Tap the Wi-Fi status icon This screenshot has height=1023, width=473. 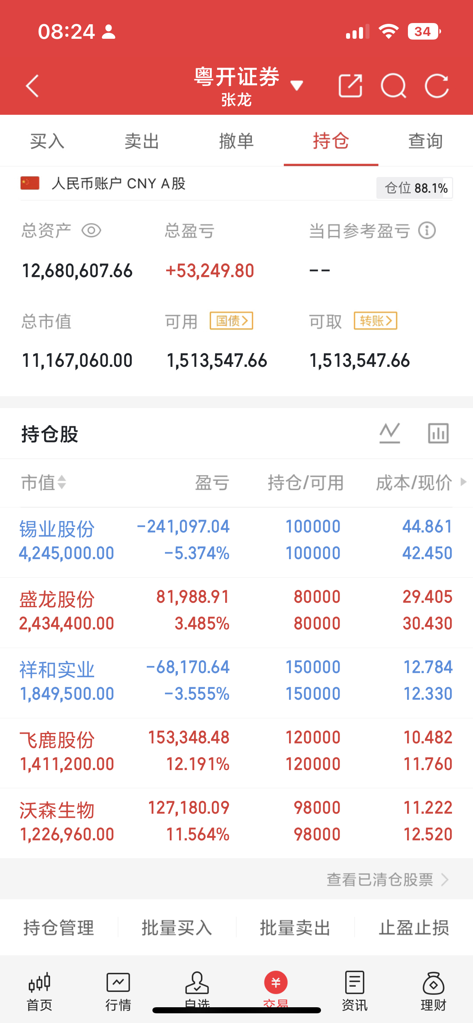(x=389, y=32)
